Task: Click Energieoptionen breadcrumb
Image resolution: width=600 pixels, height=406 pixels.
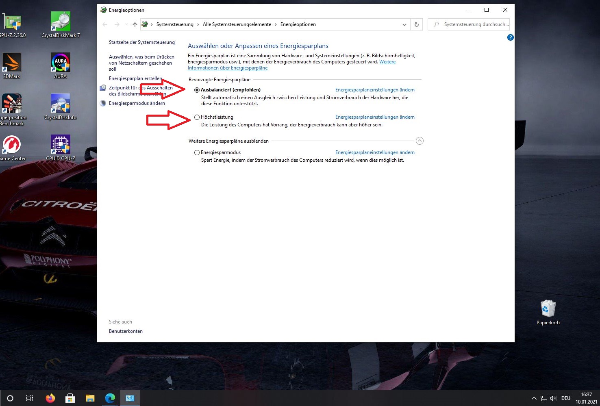Action: coord(298,24)
